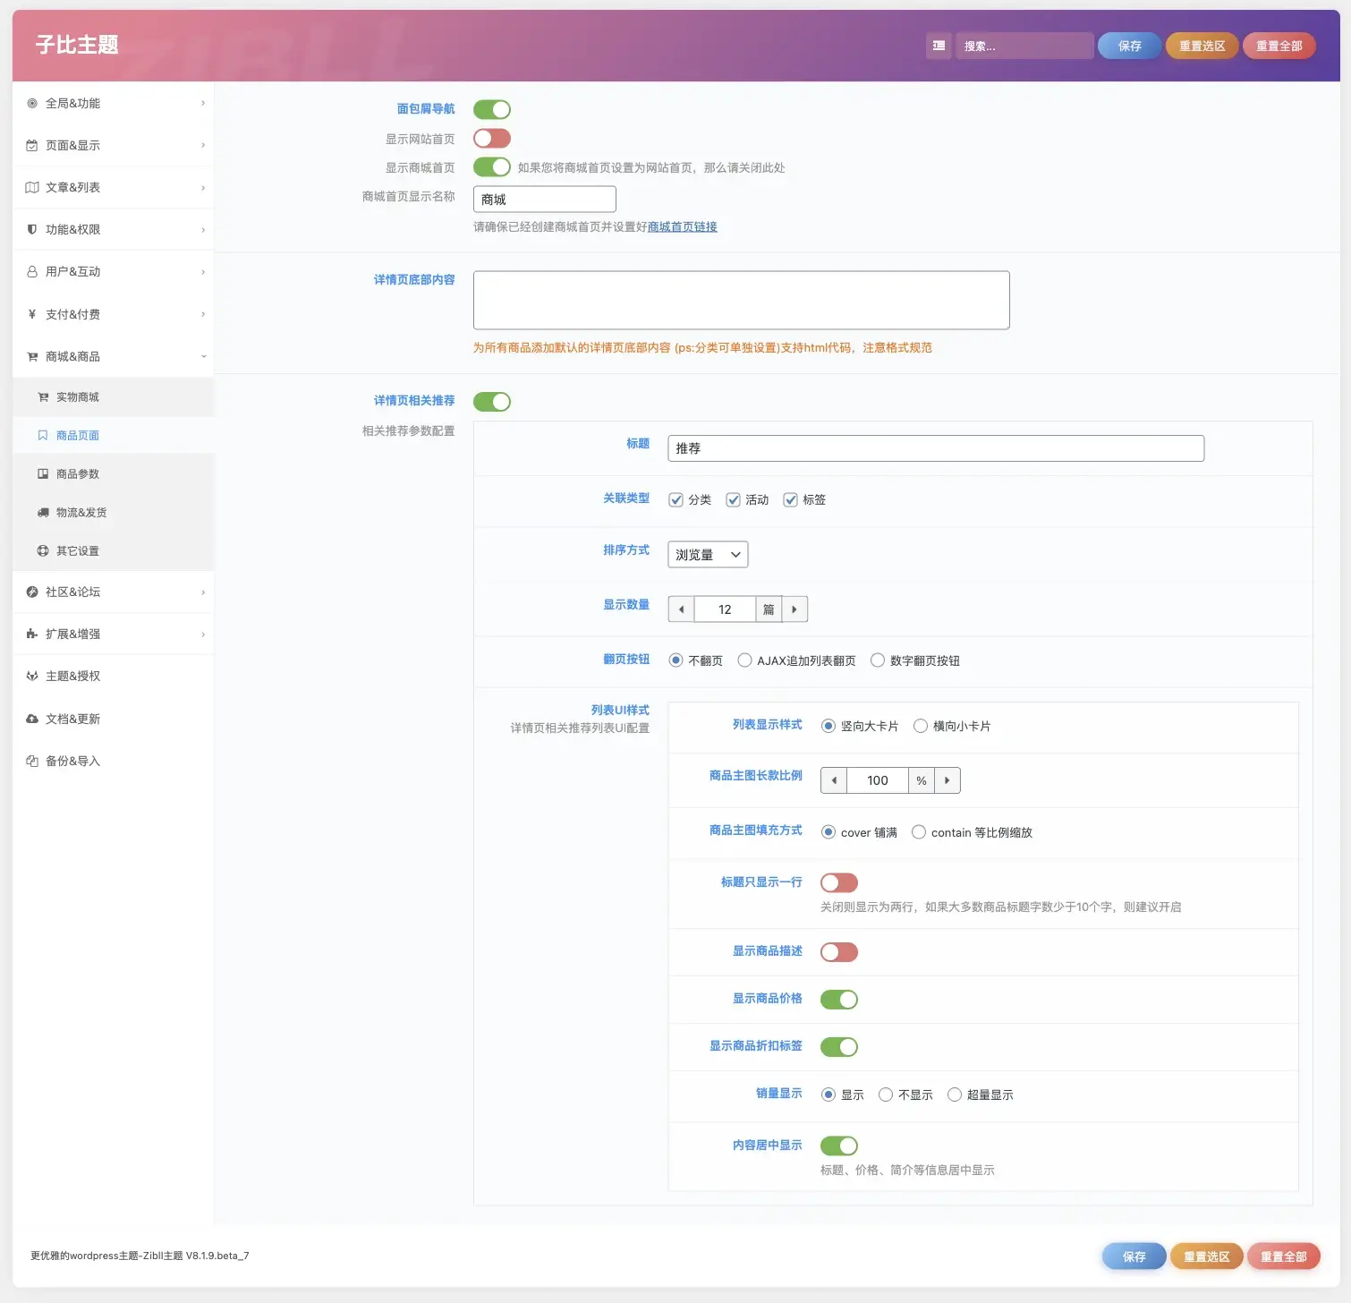This screenshot has height=1303, width=1351.
Task: Click the 功能&权限 shield icon
Action: pyautogui.click(x=32, y=230)
